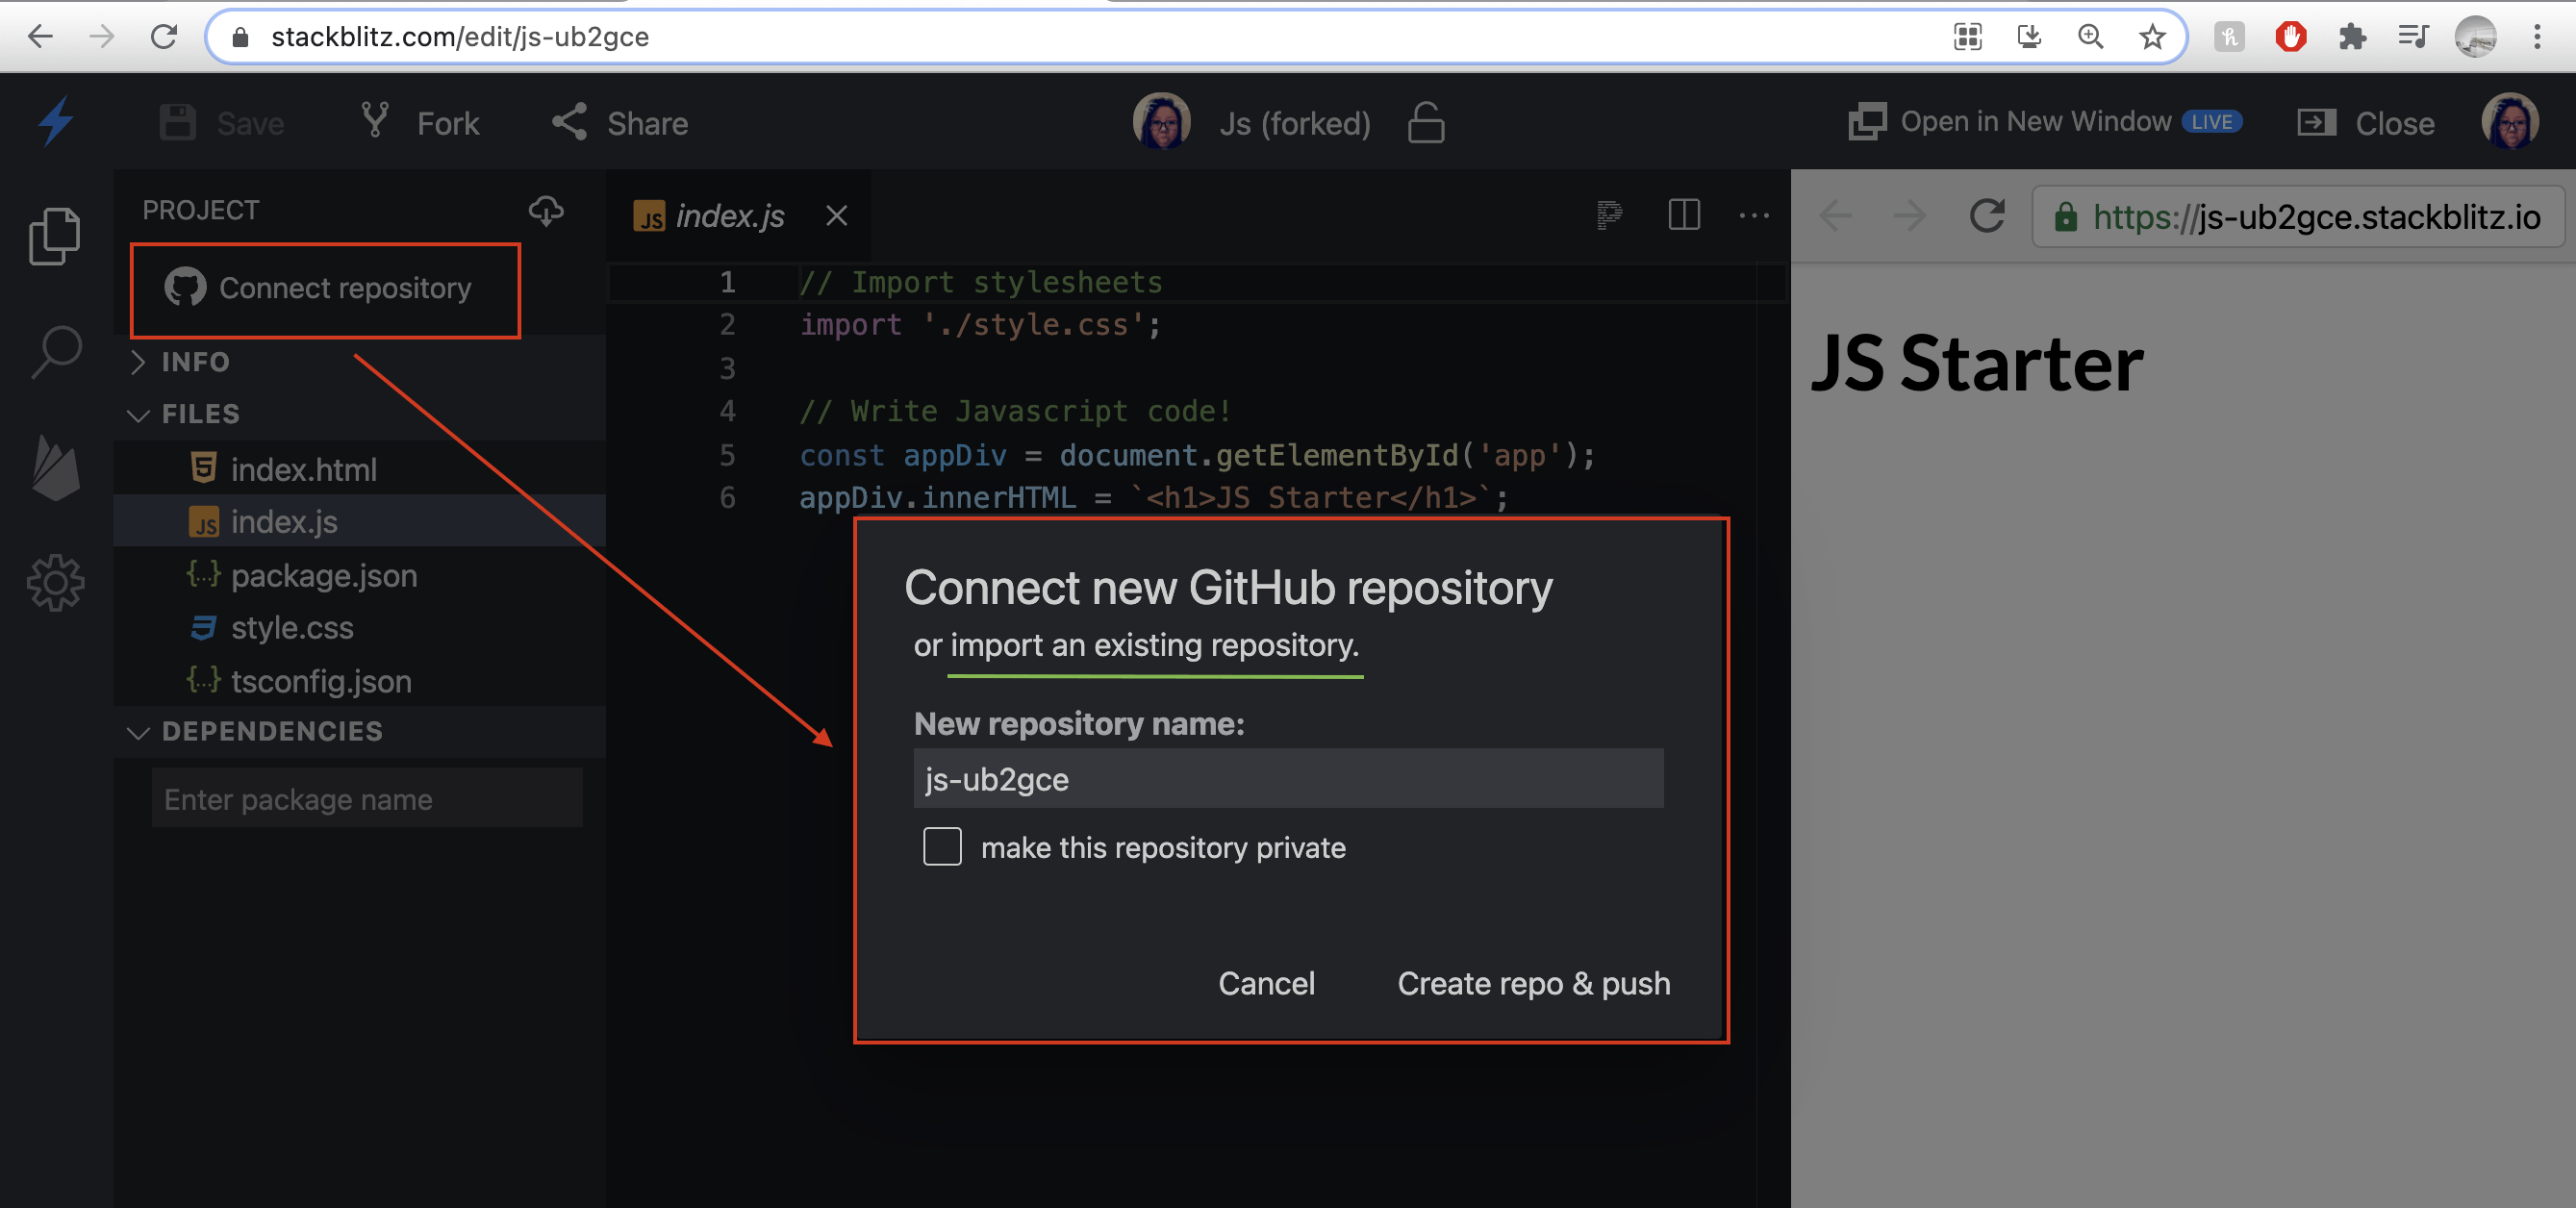Select the js-ub2gce repository name field
Viewport: 2576px width, 1208px height.
(x=1288, y=779)
